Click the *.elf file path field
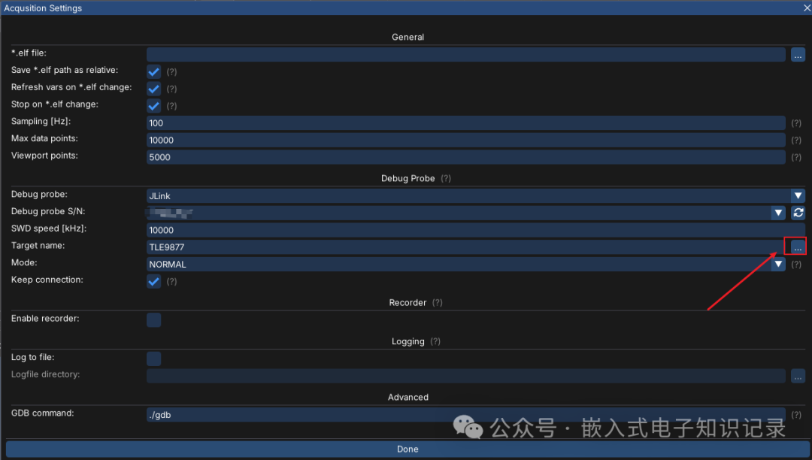 pos(466,54)
